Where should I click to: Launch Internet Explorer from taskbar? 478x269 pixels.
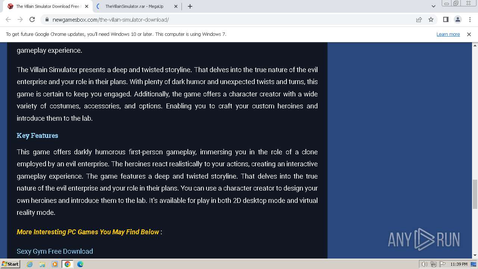pos(30,264)
